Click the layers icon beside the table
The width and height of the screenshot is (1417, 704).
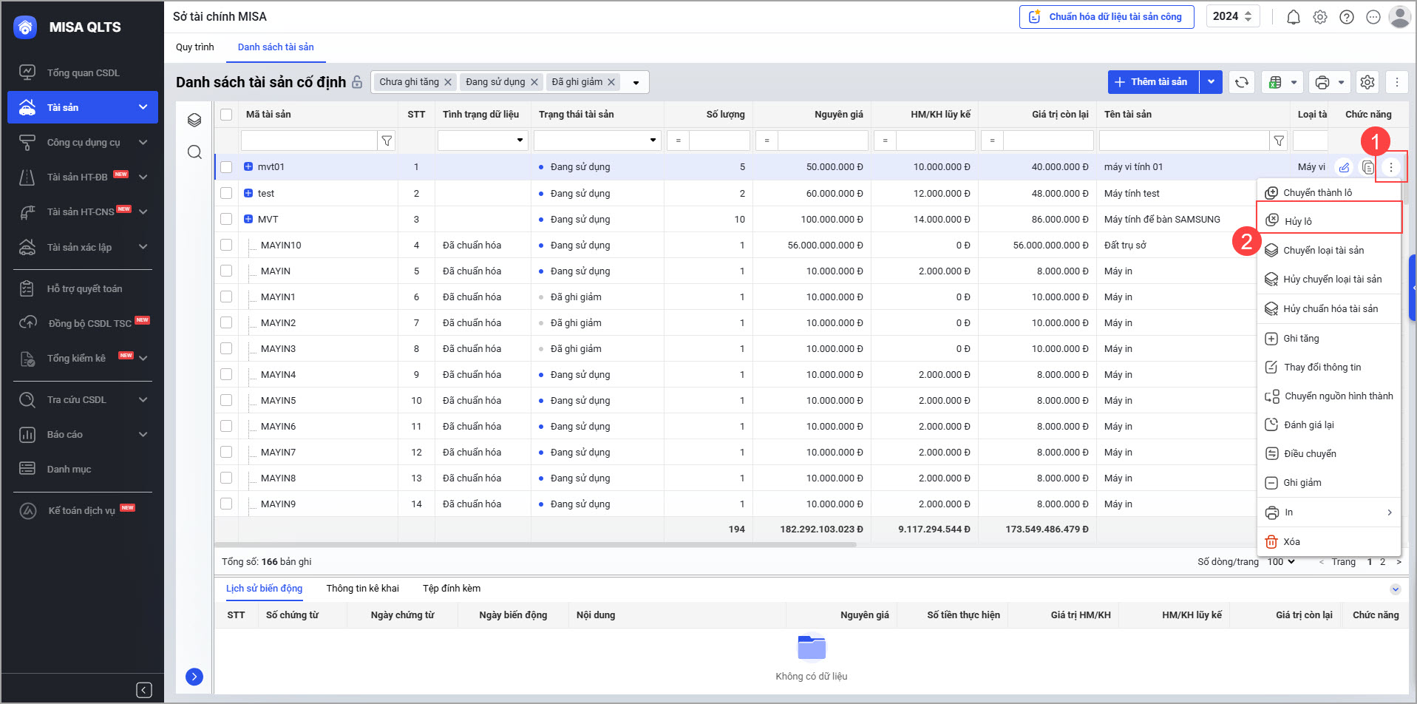[x=194, y=120]
